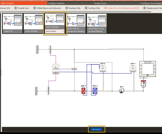Select the return air mixing damper icon
162x134 pixels.
[74, 69]
